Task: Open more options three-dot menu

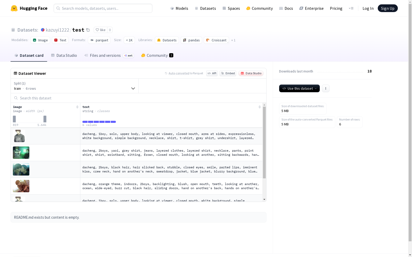Action: 326,88
